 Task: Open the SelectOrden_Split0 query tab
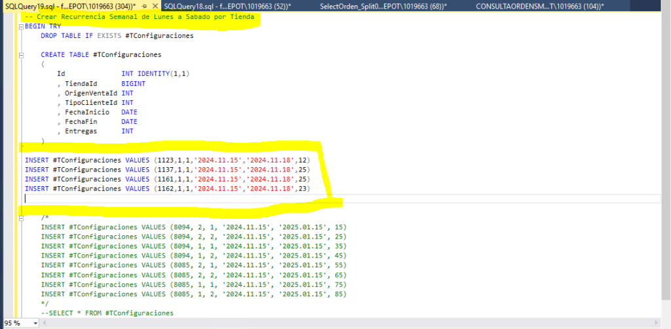(x=383, y=6)
